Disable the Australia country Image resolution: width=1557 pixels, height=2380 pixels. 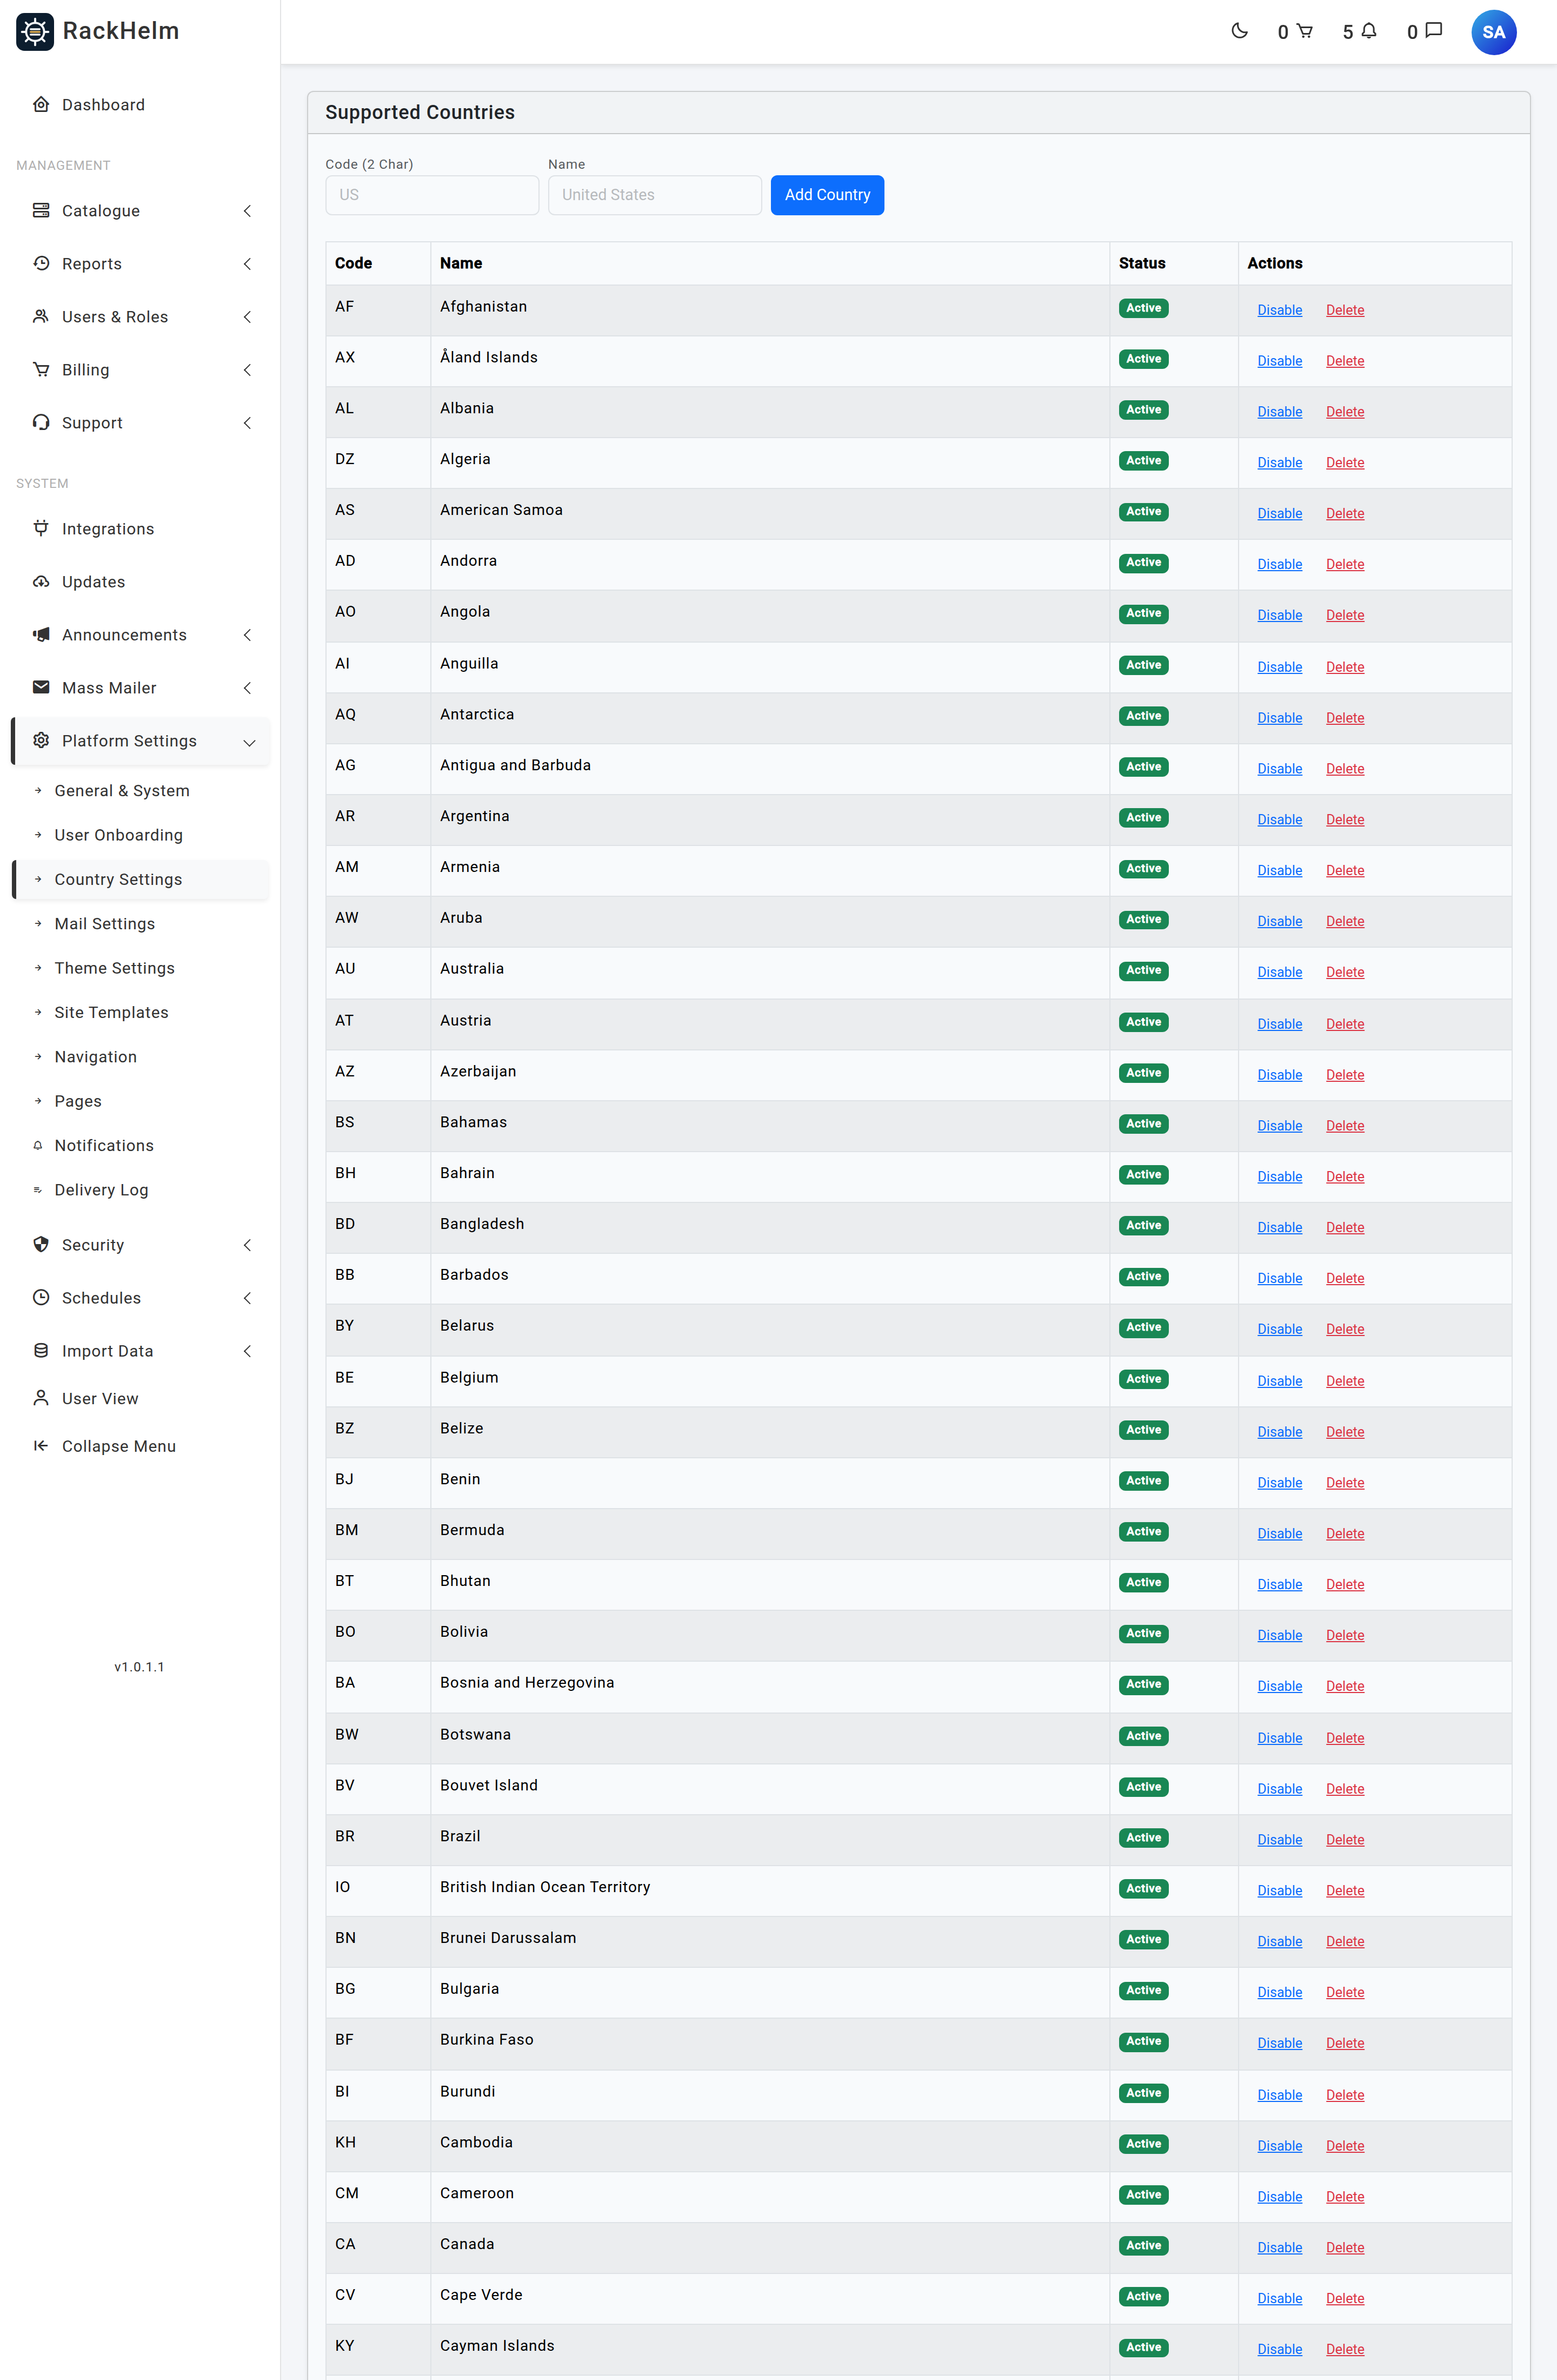[x=1279, y=972]
